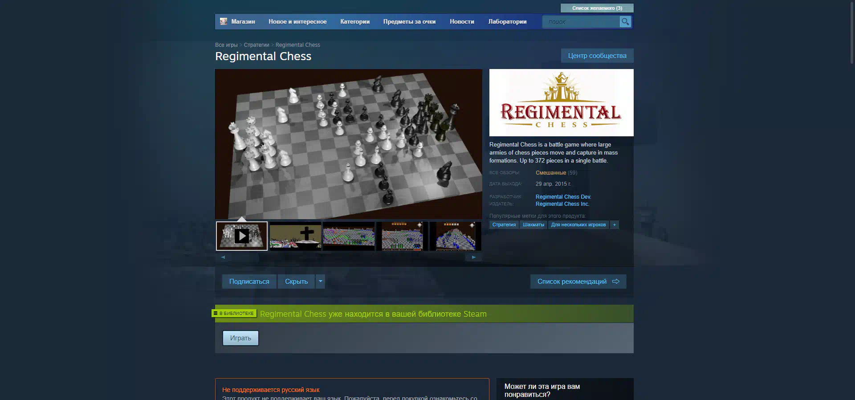Viewport: 855px width, 400px height.
Task: Click the left arrow of the screenshot strip
Action: [x=223, y=257]
